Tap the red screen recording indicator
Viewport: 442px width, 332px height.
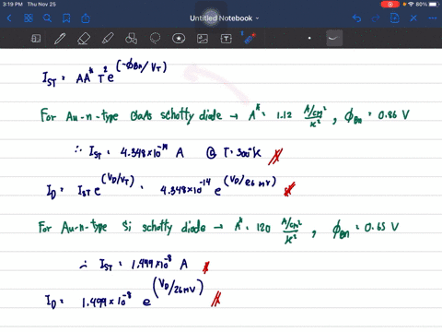[390, 5]
